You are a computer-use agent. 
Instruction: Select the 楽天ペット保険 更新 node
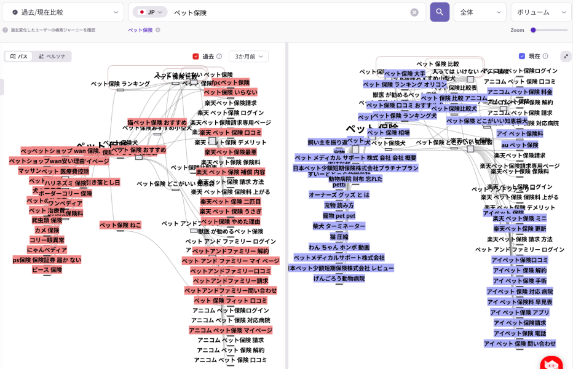(520, 229)
